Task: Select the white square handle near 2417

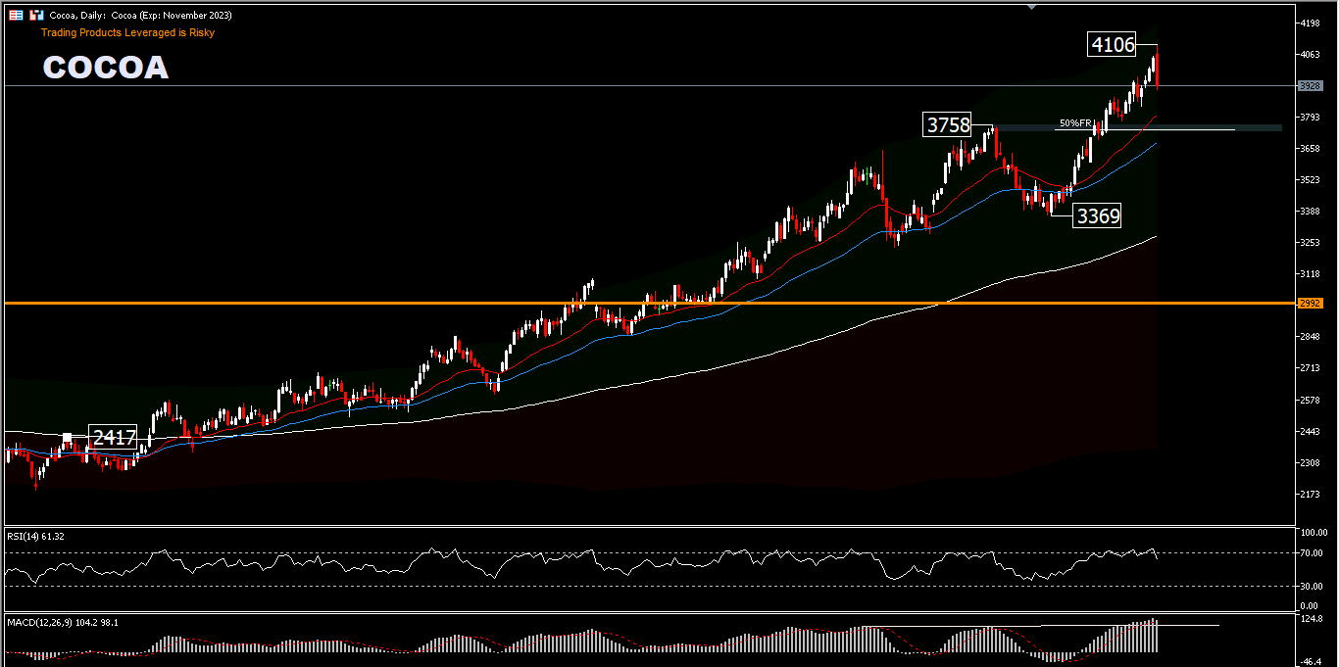Action: (68, 438)
